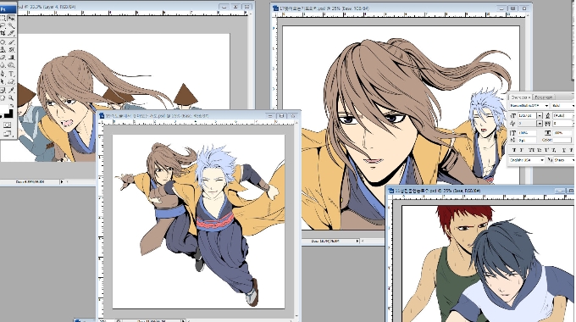
Task: Open the font size dropdown arrow
Action: pyautogui.click(x=540, y=116)
